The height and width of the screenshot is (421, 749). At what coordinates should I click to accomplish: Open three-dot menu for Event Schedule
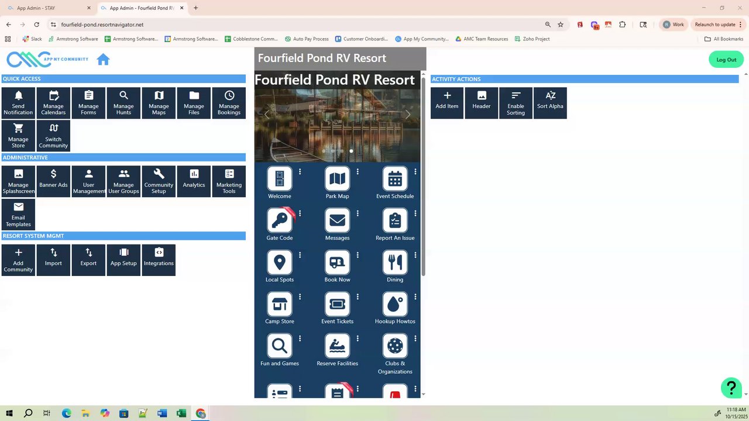[x=415, y=171]
